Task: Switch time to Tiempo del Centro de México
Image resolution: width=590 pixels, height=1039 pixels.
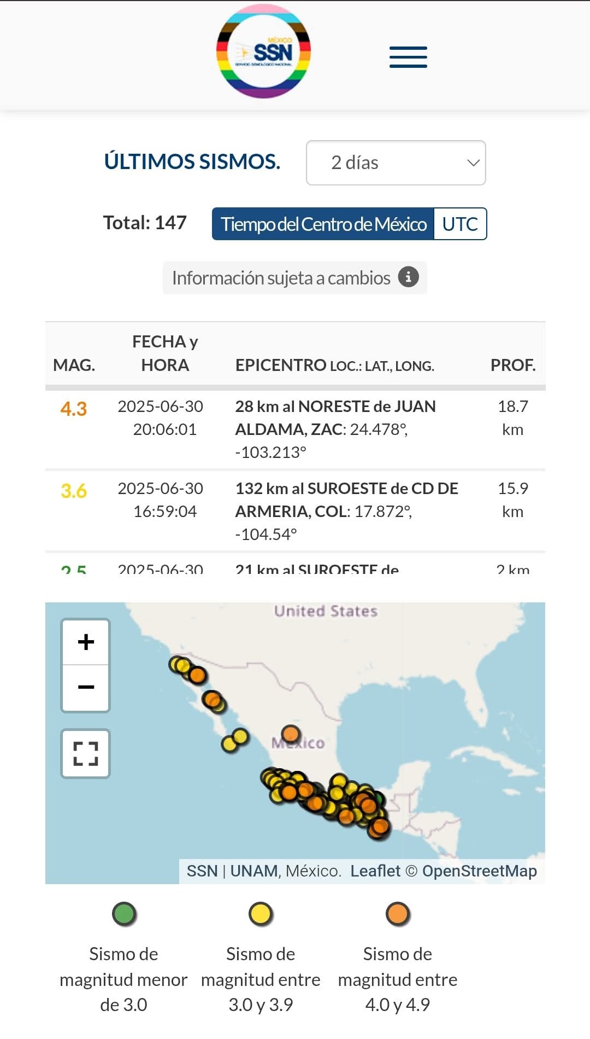Action: point(323,224)
